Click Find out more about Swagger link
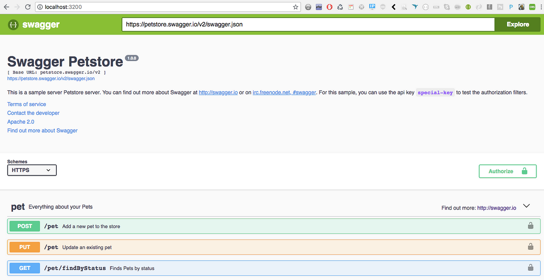 tap(42, 131)
